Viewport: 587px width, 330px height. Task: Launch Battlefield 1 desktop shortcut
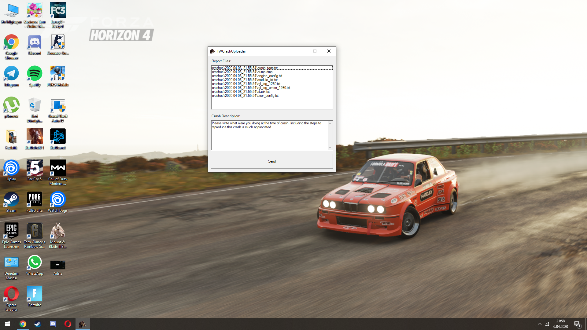click(x=35, y=139)
